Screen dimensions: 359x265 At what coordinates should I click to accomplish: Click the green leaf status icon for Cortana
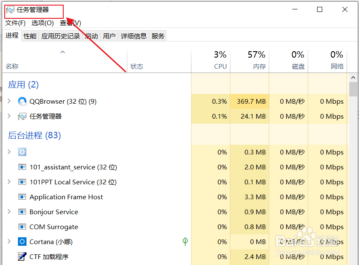tap(185, 242)
